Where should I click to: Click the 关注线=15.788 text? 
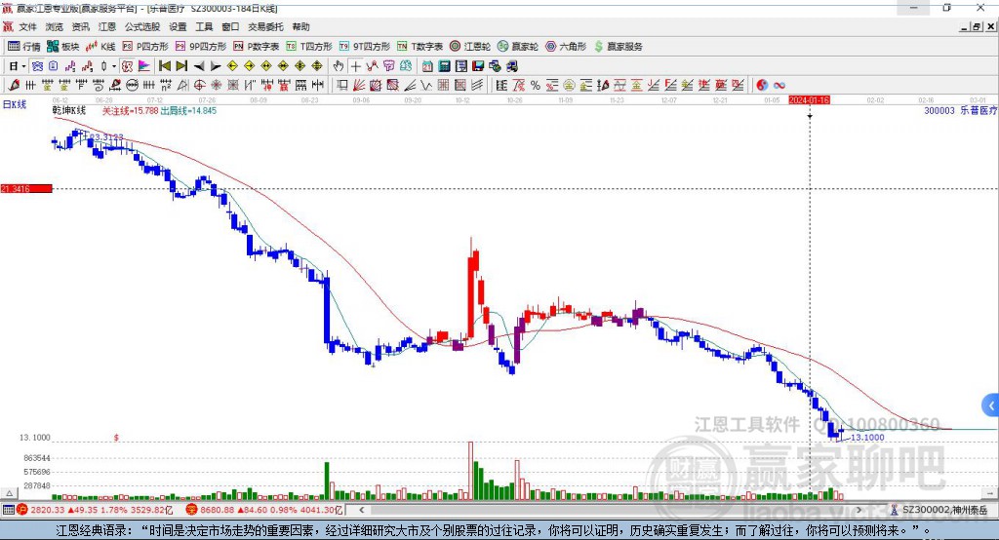(x=130, y=111)
